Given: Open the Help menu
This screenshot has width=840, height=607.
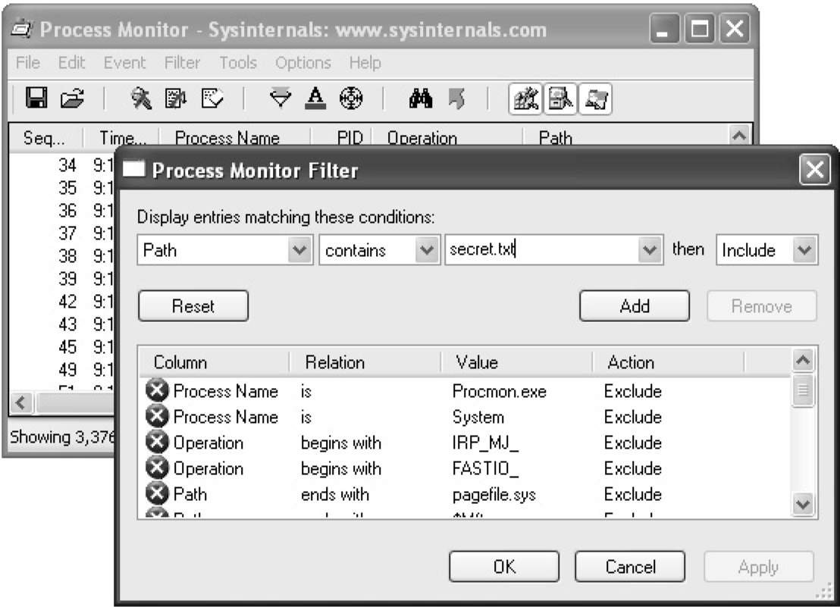Looking at the screenshot, I should click(365, 63).
